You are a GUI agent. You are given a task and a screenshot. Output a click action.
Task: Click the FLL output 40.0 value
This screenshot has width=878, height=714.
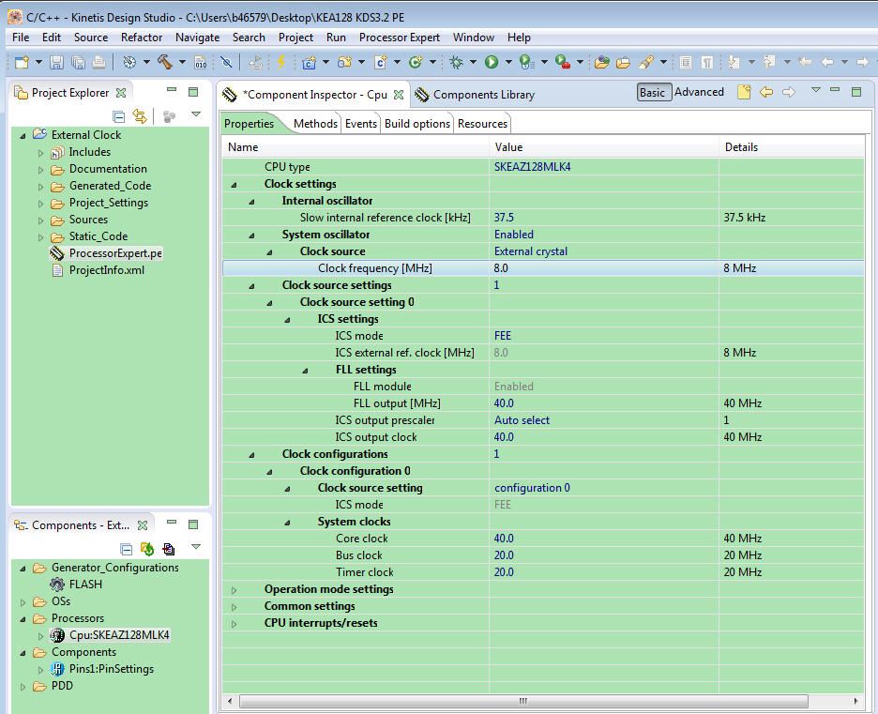504,403
